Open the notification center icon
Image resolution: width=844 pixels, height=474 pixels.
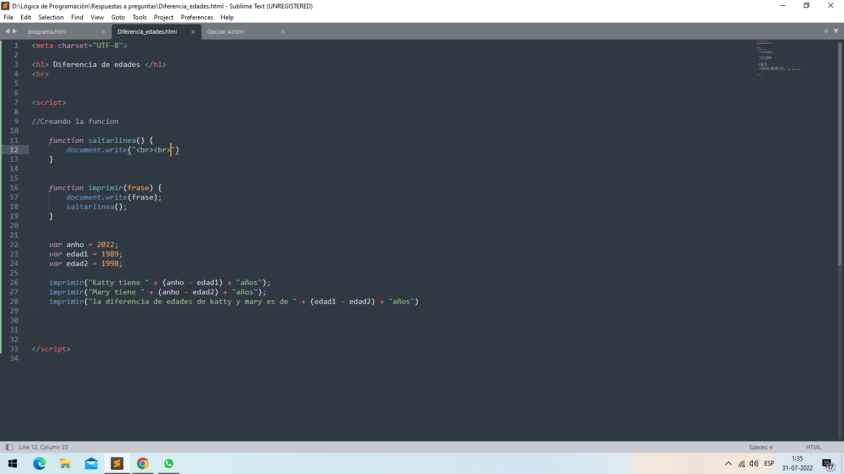(x=828, y=464)
